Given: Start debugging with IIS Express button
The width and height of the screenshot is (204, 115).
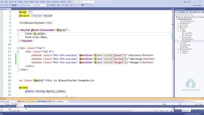Looking at the screenshot, I should point(52,5).
